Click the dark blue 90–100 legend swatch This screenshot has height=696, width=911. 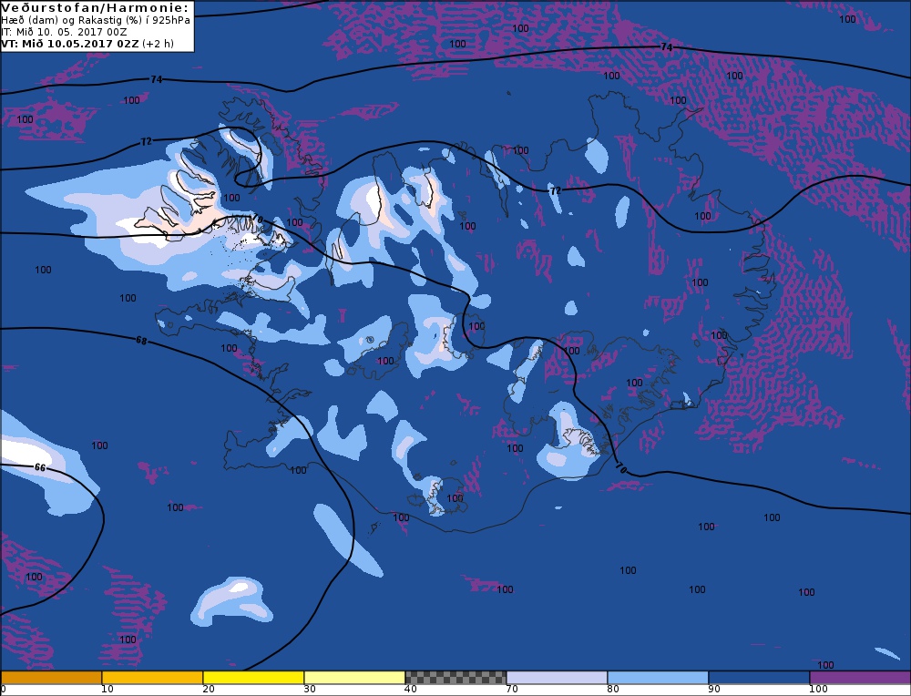[759, 678]
